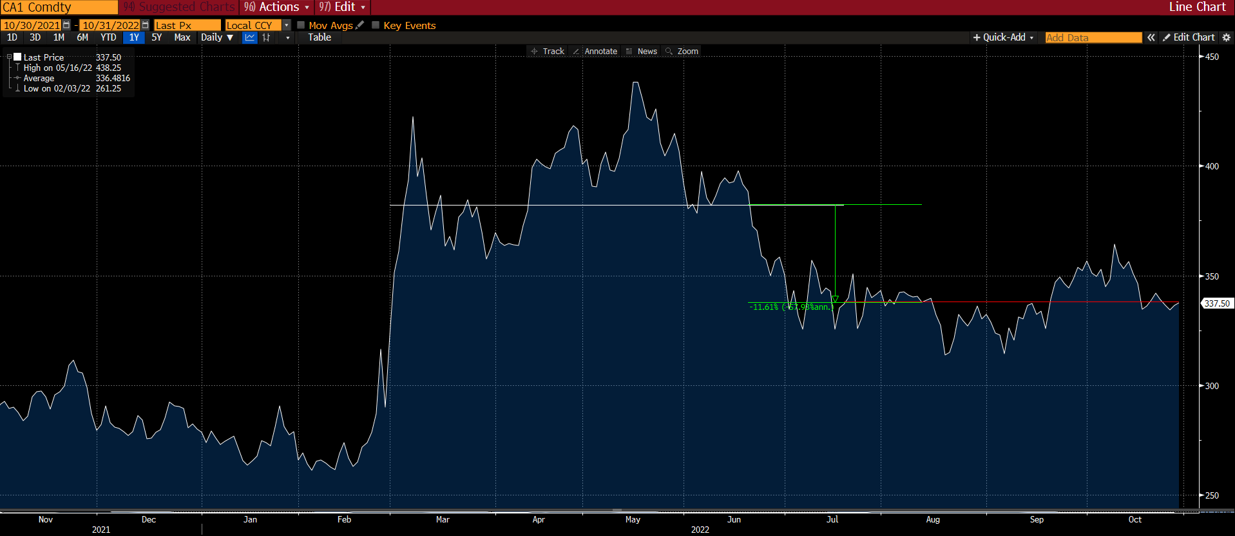Select the 5Y time range tab
This screenshot has height=536, width=1235.
(x=157, y=37)
